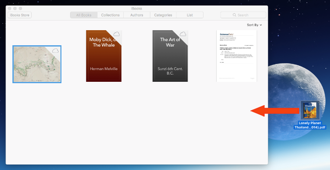Click the Sunzi 6th Cent. B.C. text
Screen dimensions: 330x170
[170, 71]
